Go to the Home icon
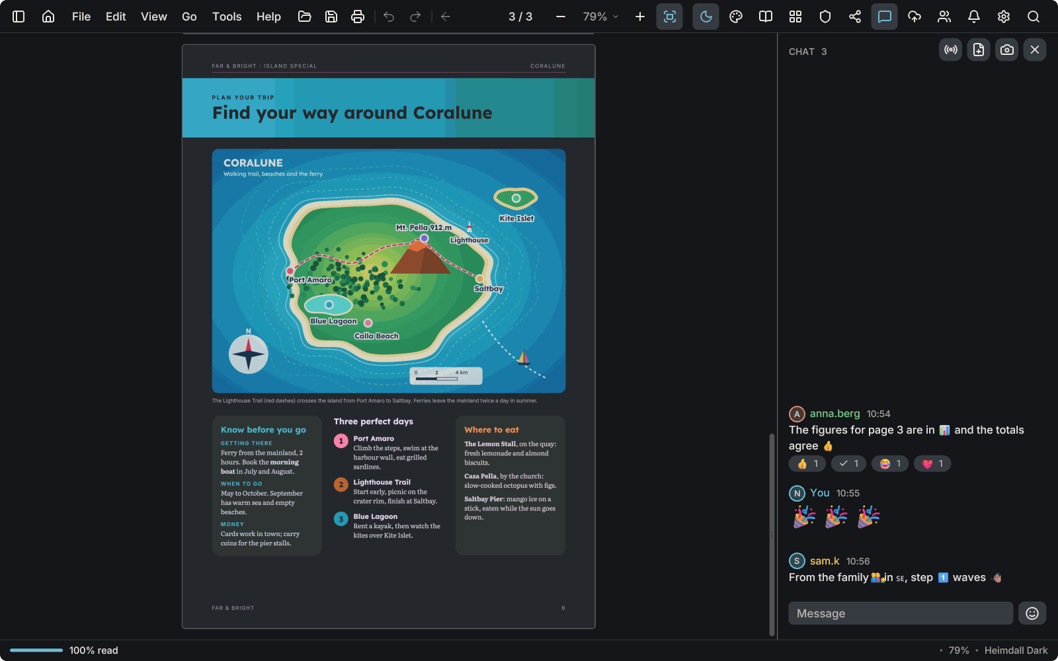Image resolution: width=1058 pixels, height=661 pixels. pyautogui.click(x=48, y=17)
